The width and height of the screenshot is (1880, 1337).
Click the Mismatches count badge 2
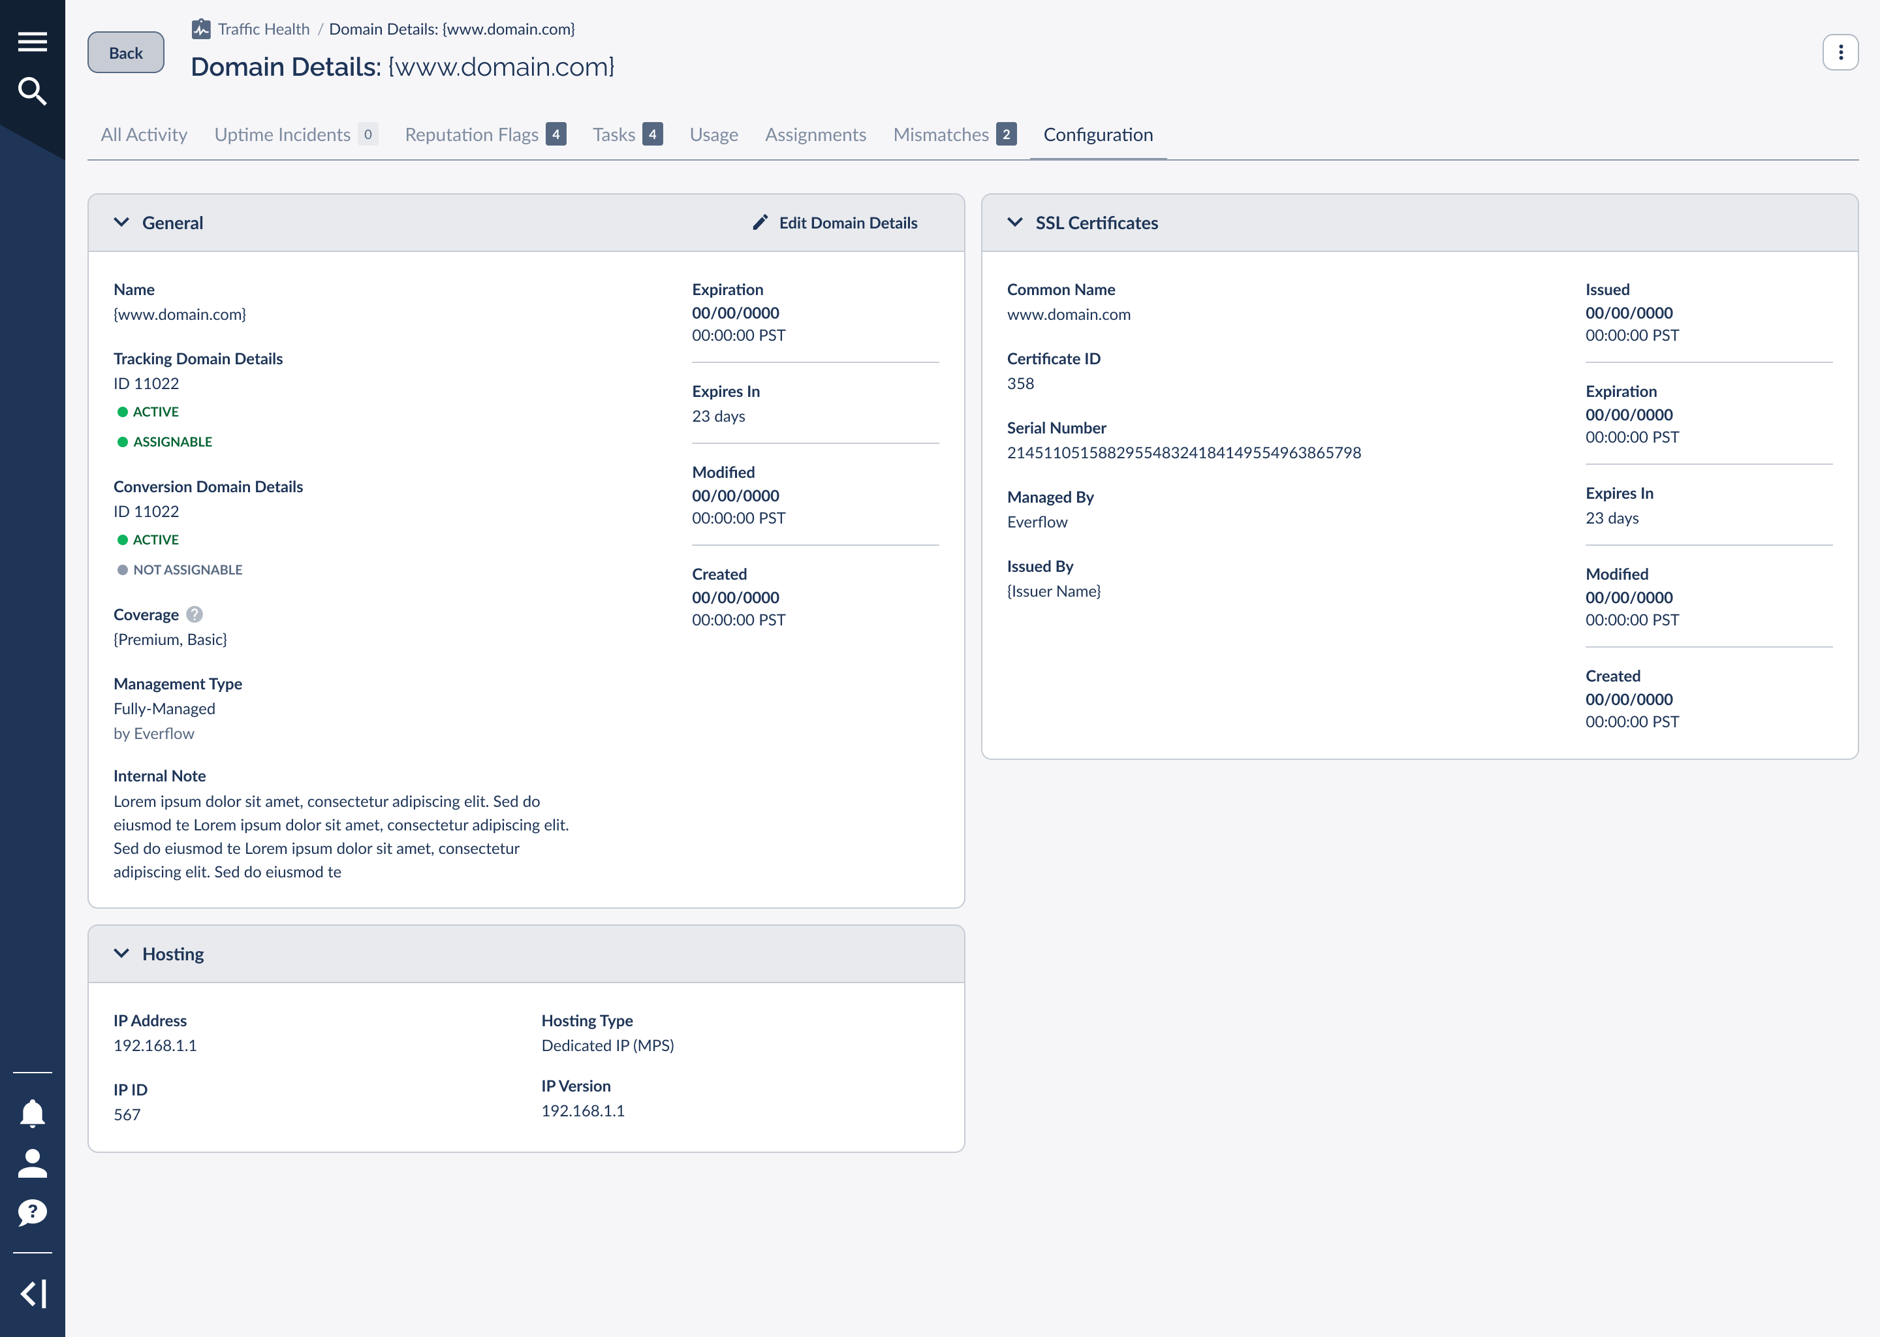point(1007,134)
